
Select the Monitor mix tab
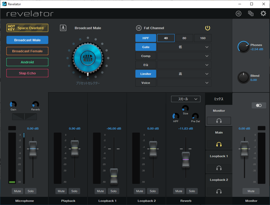tap(219, 111)
